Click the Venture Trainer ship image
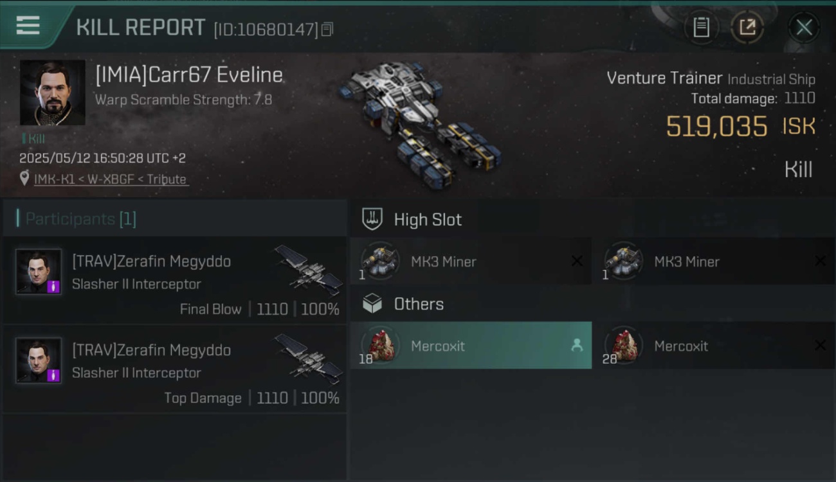Screen dimensions: 836x482 (x=419, y=123)
